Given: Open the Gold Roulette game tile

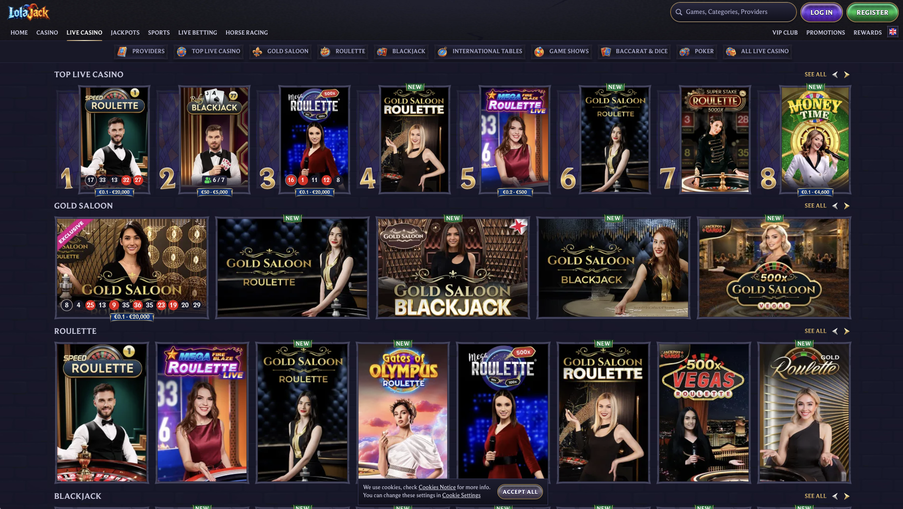Looking at the screenshot, I should [804, 412].
